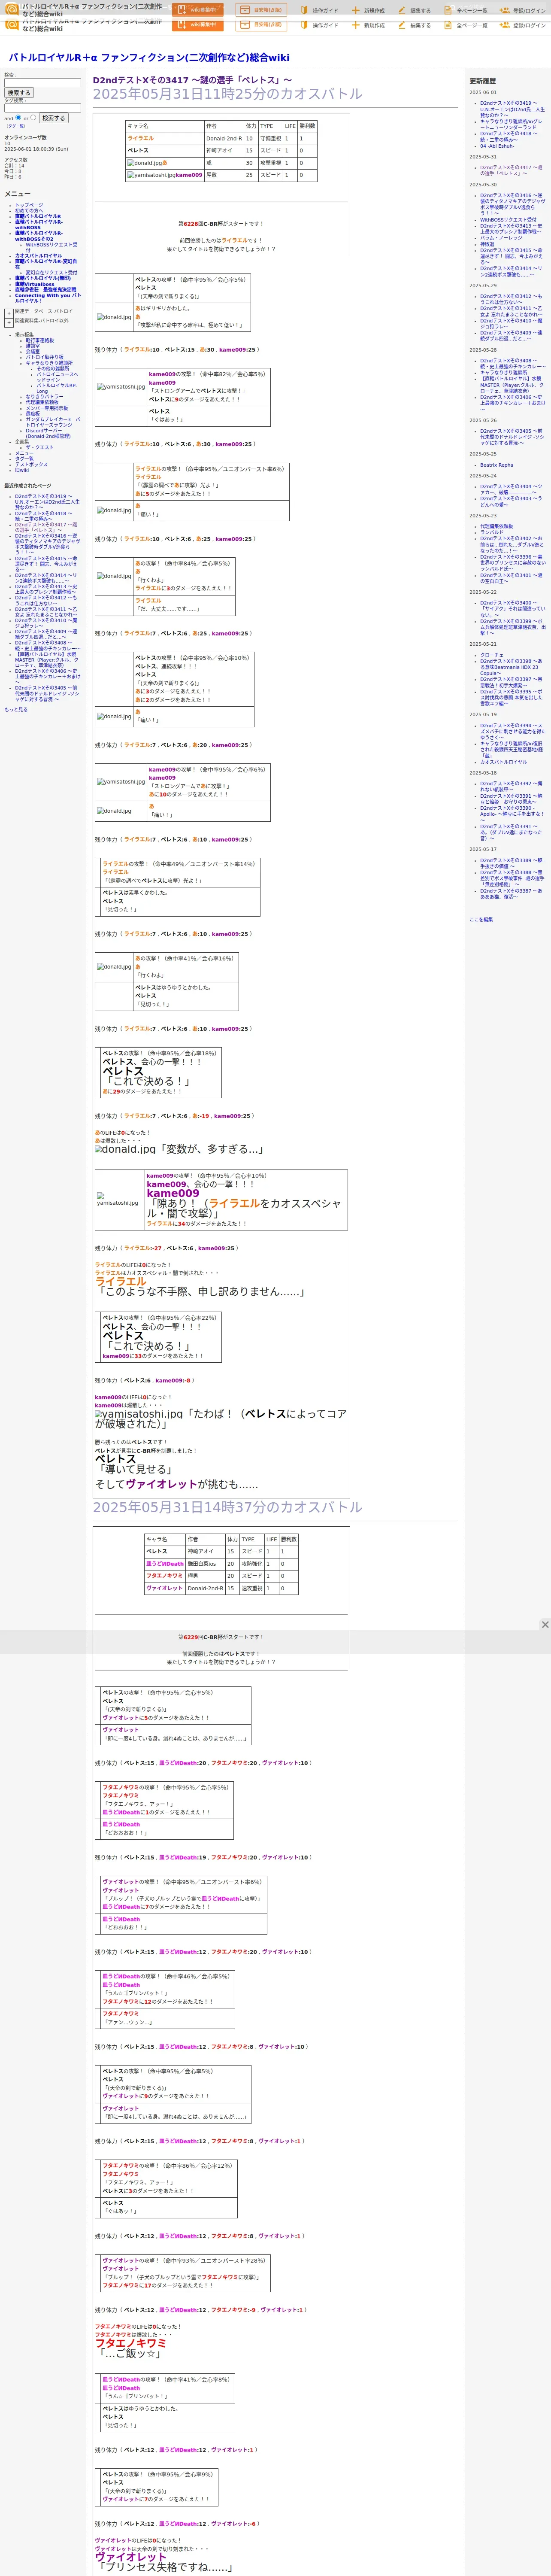
Task: Click ここを編集 link in right column
Action: 481,919
